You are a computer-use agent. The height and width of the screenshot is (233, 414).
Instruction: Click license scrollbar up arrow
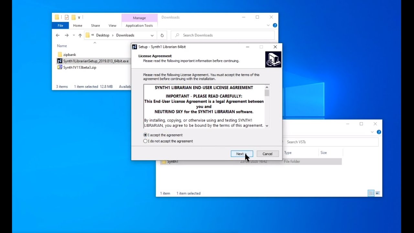pos(267,87)
